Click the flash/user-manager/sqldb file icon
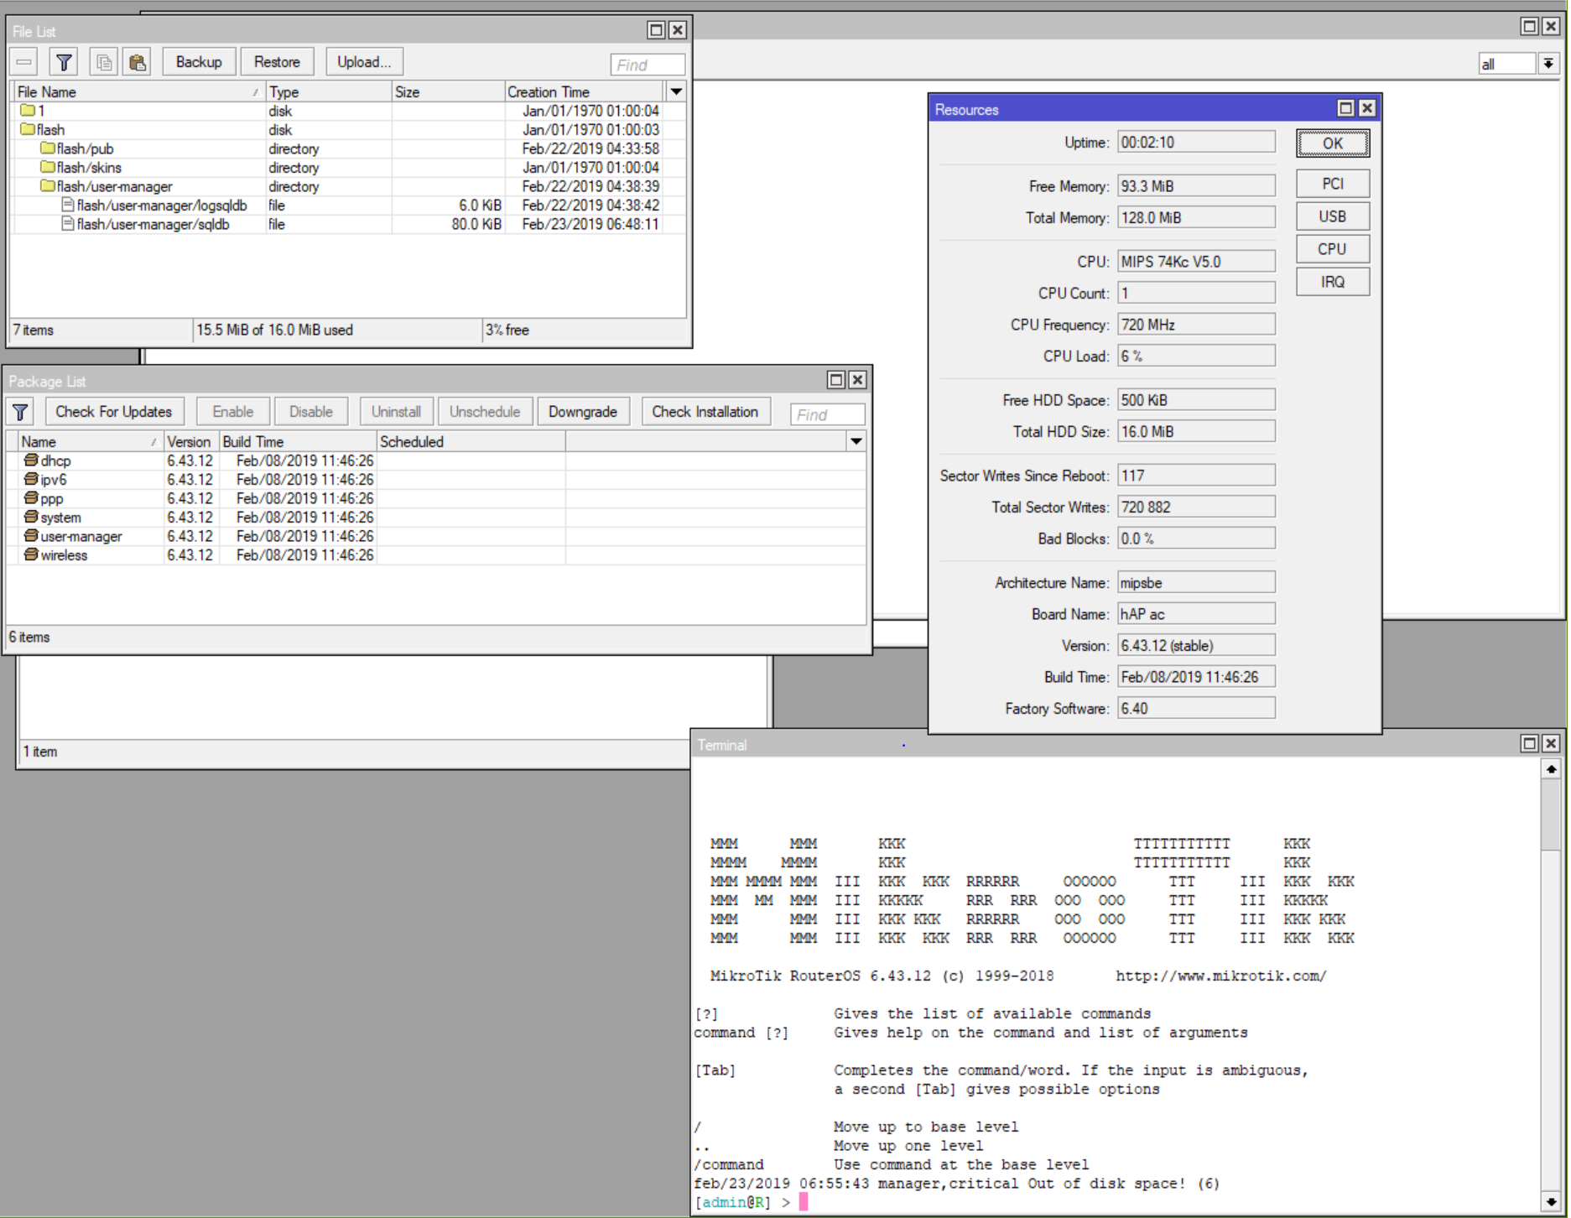 pos(68,224)
